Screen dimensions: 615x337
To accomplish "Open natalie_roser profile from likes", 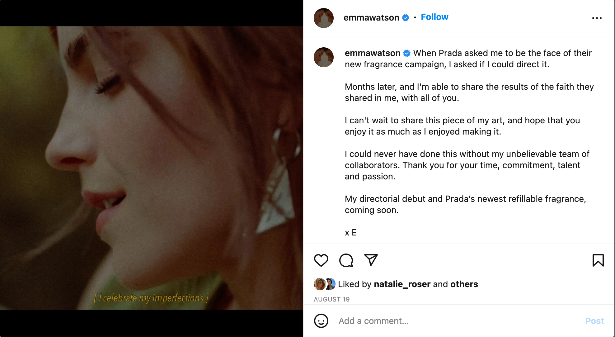I will [402, 284].
